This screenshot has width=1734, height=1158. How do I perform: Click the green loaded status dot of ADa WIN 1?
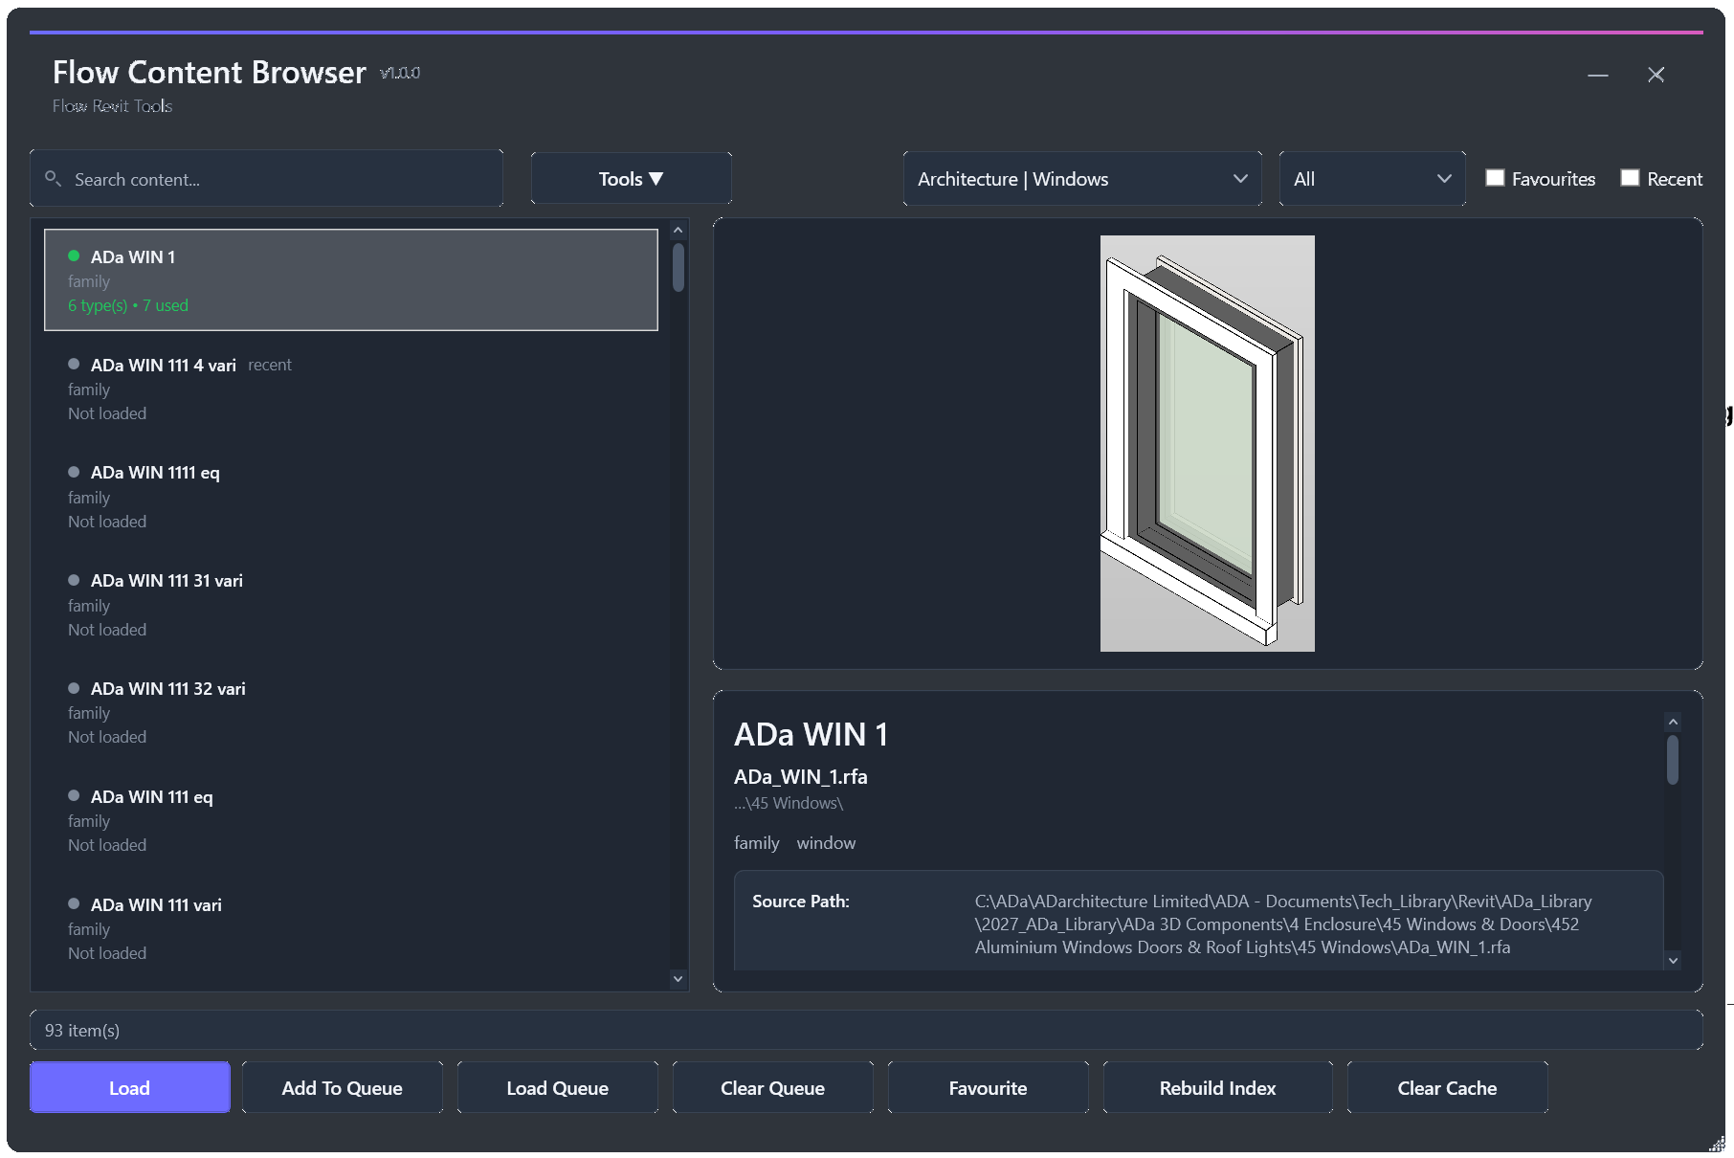pos(74,256)
